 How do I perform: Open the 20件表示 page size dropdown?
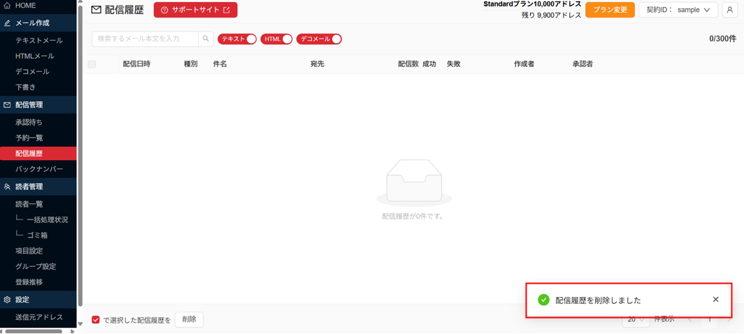coord(635,320)
